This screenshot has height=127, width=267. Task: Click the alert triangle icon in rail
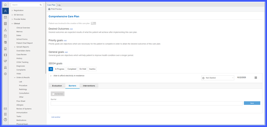tap(5, 30)
